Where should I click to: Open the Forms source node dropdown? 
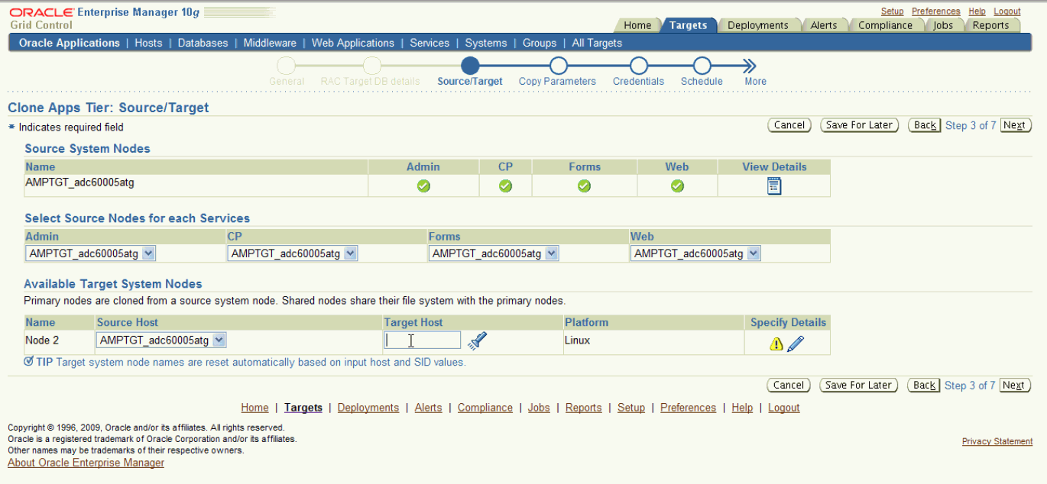pyautogui.click(x=494, y=253)
